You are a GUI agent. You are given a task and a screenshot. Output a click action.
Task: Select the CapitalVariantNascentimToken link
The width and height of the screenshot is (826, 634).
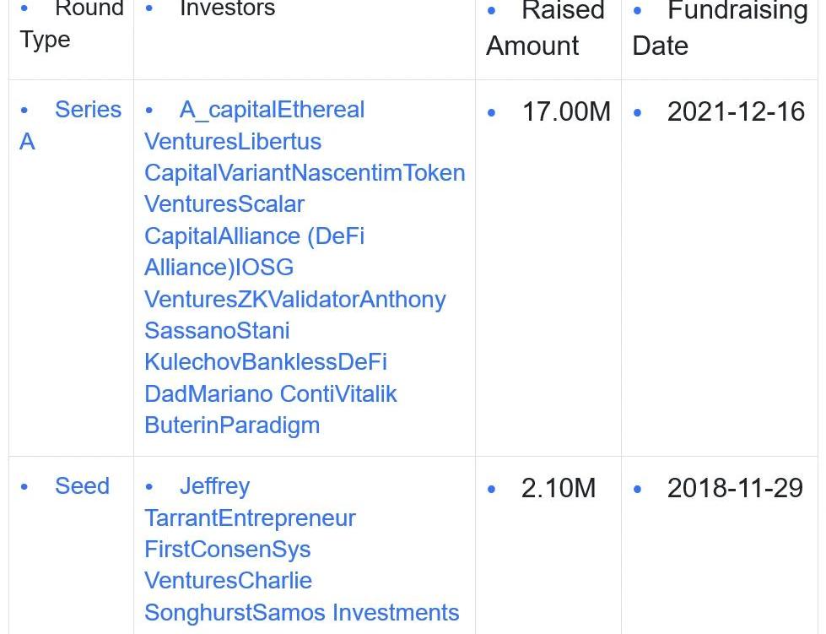click(305, 173)
